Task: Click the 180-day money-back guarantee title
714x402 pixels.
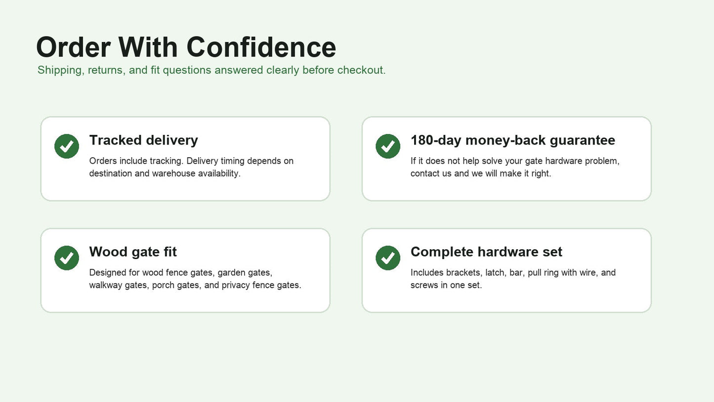Action: [x=513, y=140]
